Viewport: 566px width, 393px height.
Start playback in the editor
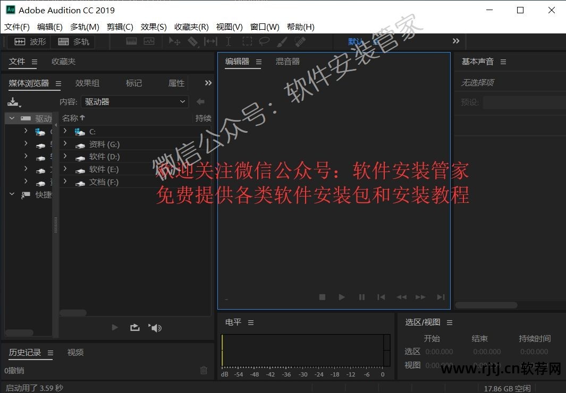[x=342, y=297]
